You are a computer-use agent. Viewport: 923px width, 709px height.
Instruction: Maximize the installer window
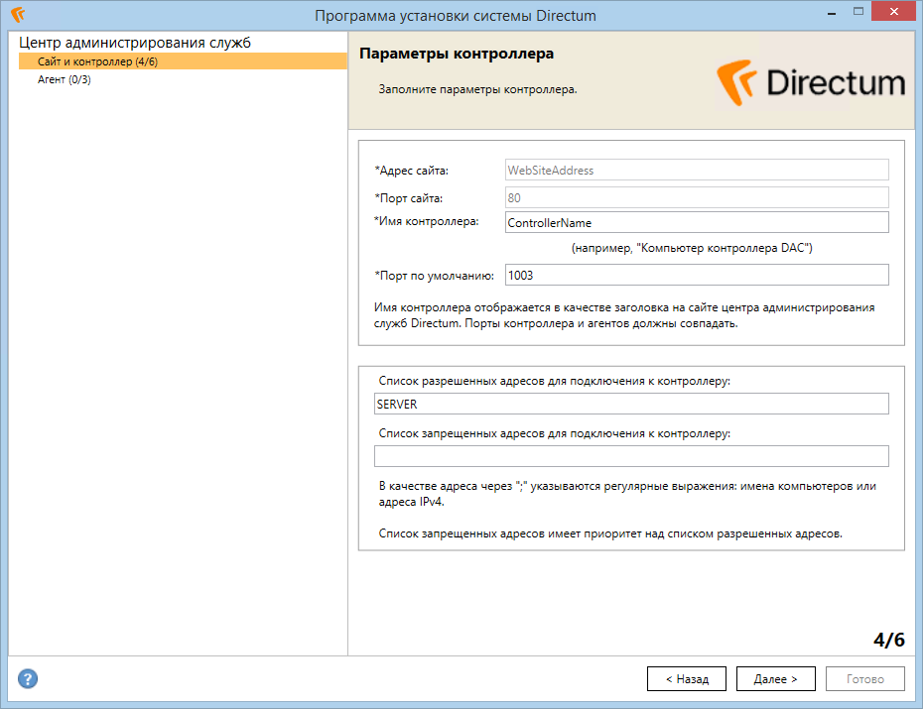858,12
